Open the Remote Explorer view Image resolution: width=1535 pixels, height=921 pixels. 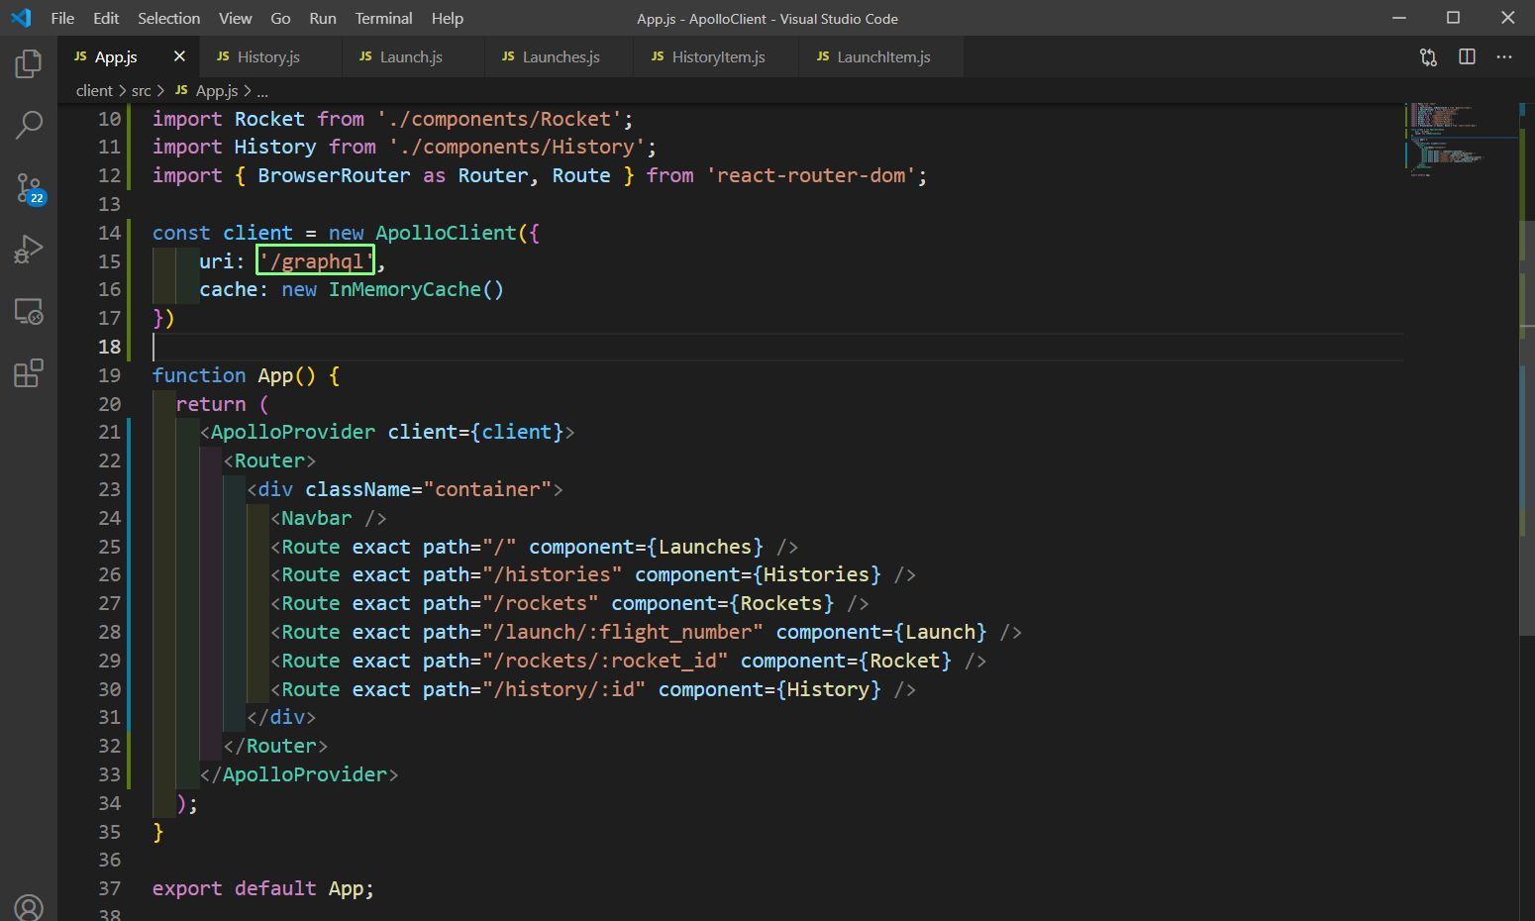[x=29, y=312]
